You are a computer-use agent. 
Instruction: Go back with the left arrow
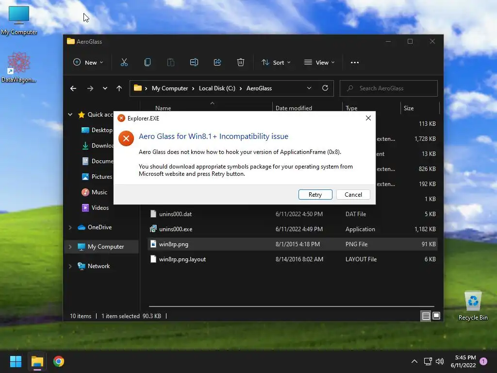pyautogui.click(x=73, y=88)
